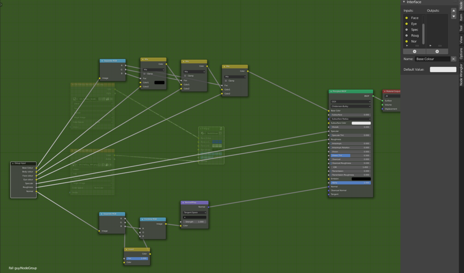This screenshot has width=464, height=273.
Task: Click the Spec socket dot in Interface list
Action: [x=406, y=30]
